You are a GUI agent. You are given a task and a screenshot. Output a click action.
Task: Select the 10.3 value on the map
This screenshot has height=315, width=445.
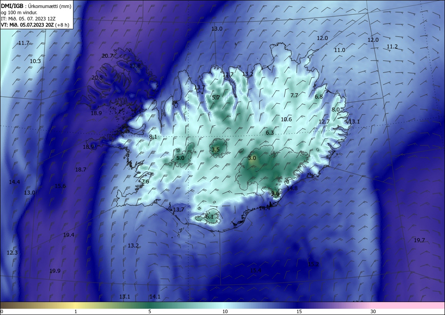pyautogui.click(x=35, y=61)
